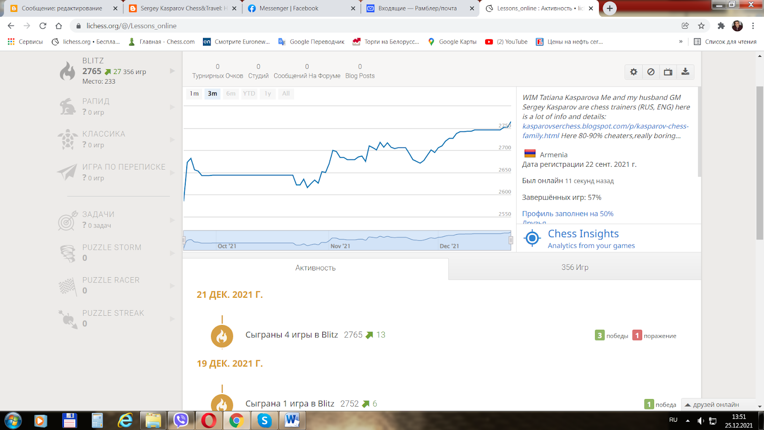Open Сообщений На Форуме stat link
Screen dimensions: 764x430
[x=307, y=71]
